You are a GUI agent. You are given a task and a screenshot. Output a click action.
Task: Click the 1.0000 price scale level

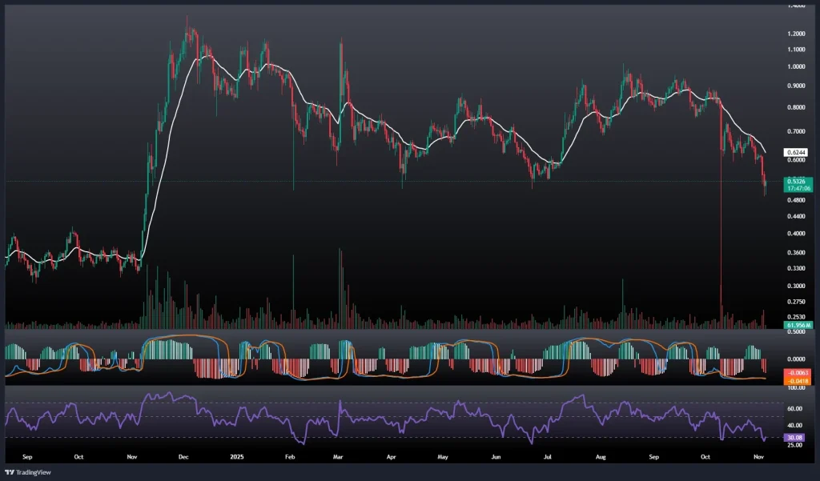point(795,67)
